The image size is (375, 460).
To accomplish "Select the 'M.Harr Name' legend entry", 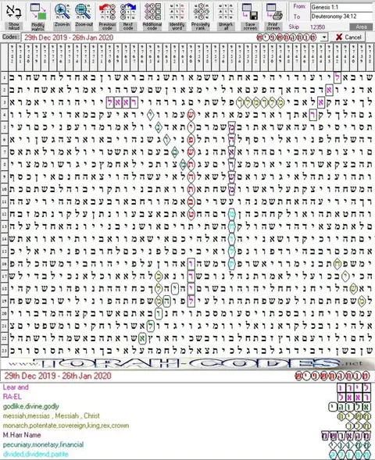I will 22,435.
